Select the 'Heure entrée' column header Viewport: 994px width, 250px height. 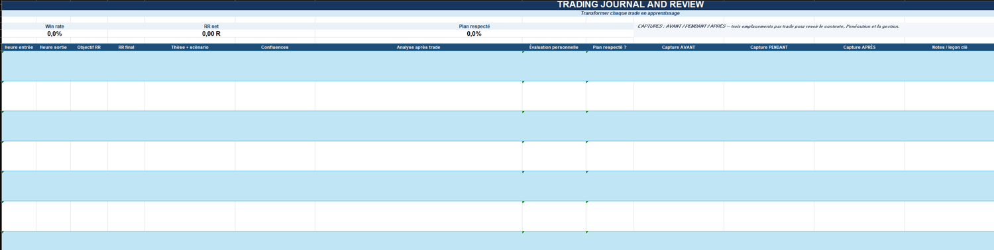click(19, 48)
